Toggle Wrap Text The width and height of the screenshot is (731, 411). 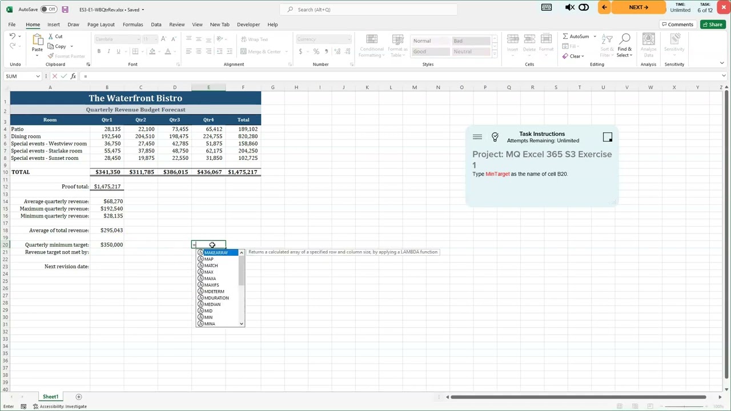click(x=254, y=39)
